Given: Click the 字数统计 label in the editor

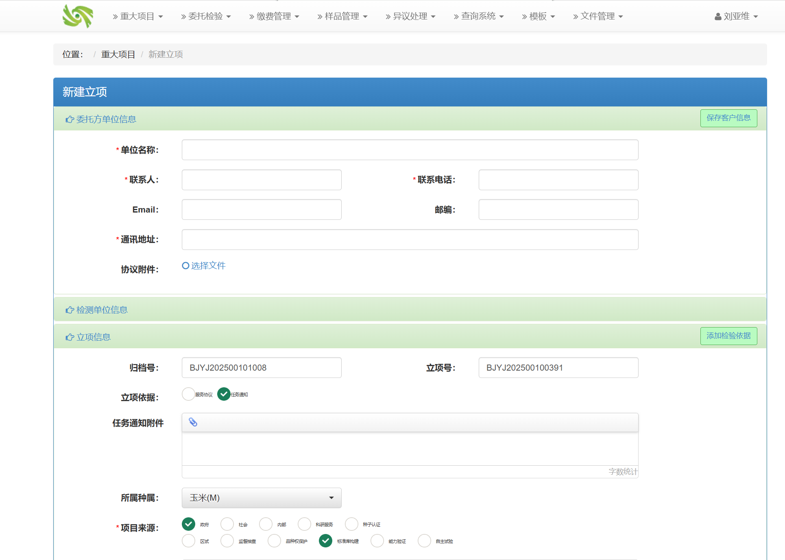Looking at the screenshot, I should 623,471.
